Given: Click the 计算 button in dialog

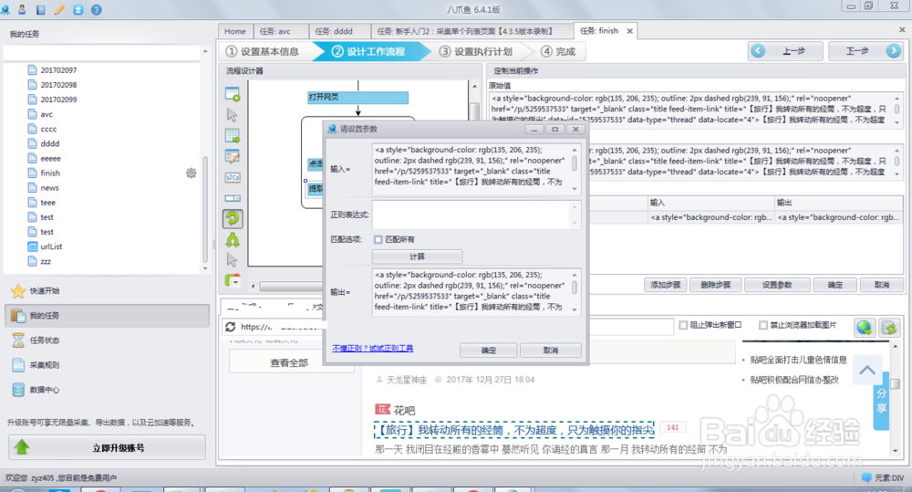Looking at the screenshot, I should 417,256.
